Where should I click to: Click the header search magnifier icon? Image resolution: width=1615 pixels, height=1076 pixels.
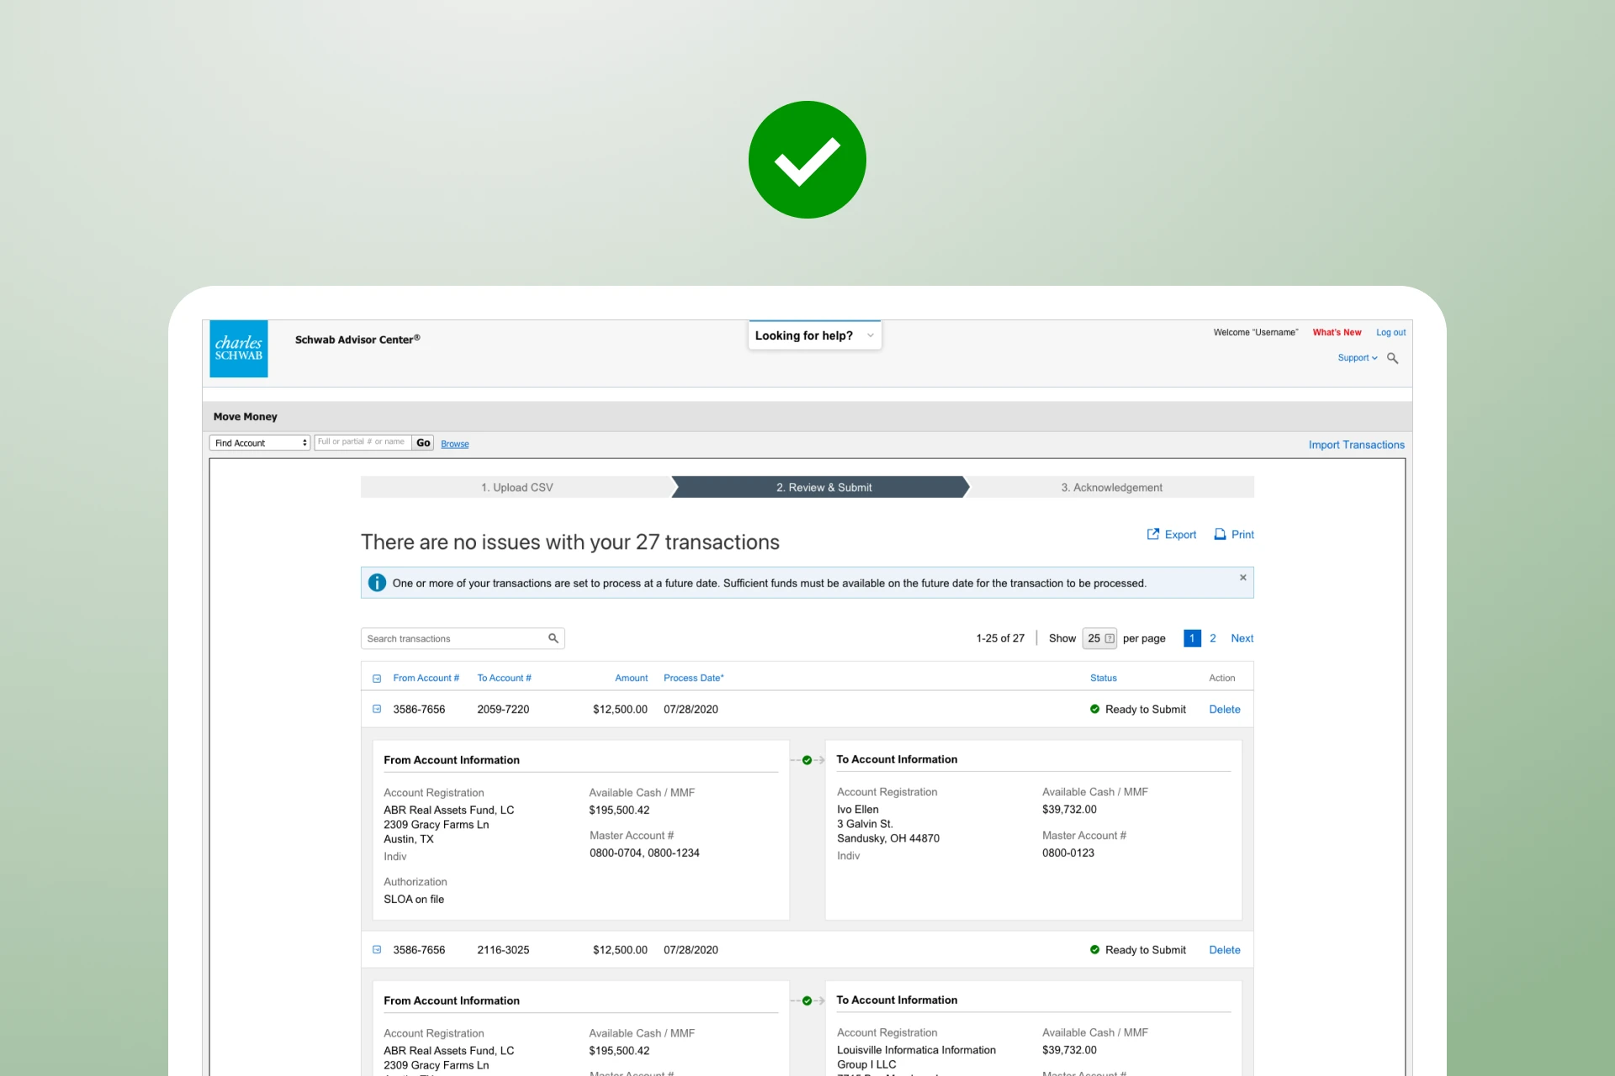1392,358
